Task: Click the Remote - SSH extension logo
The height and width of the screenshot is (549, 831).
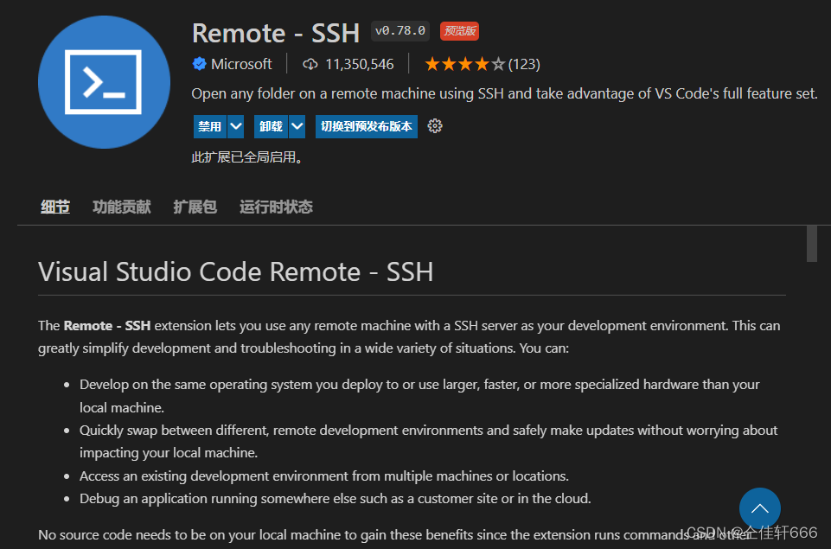Action: pos(104,82)
